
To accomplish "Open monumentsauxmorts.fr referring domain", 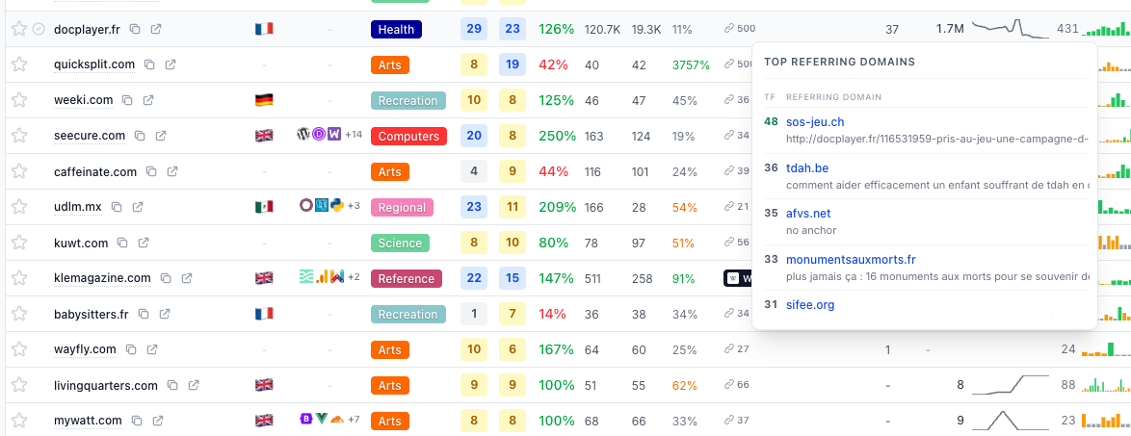I will tap(851, 260).
